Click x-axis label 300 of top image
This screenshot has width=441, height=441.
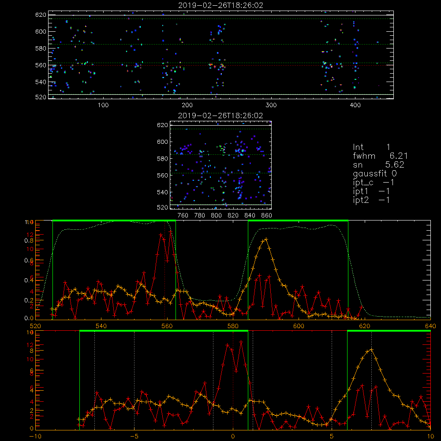tap(271, 105)
